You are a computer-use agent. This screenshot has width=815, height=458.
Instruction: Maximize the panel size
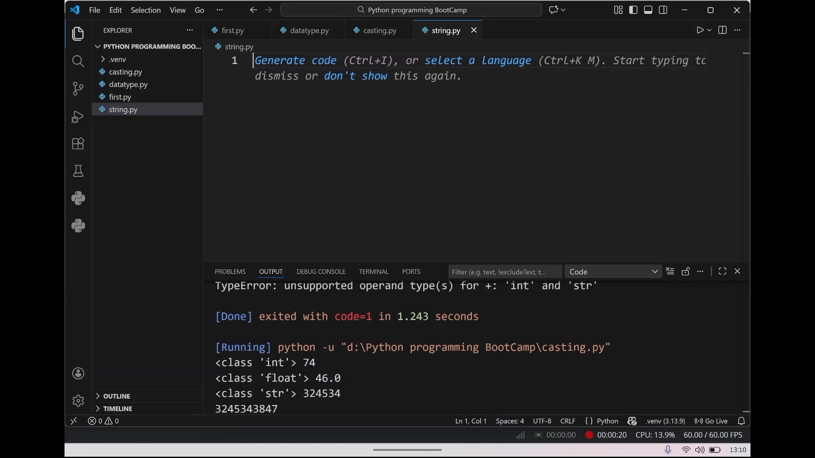pyautogui.click(x=722, y=271)
